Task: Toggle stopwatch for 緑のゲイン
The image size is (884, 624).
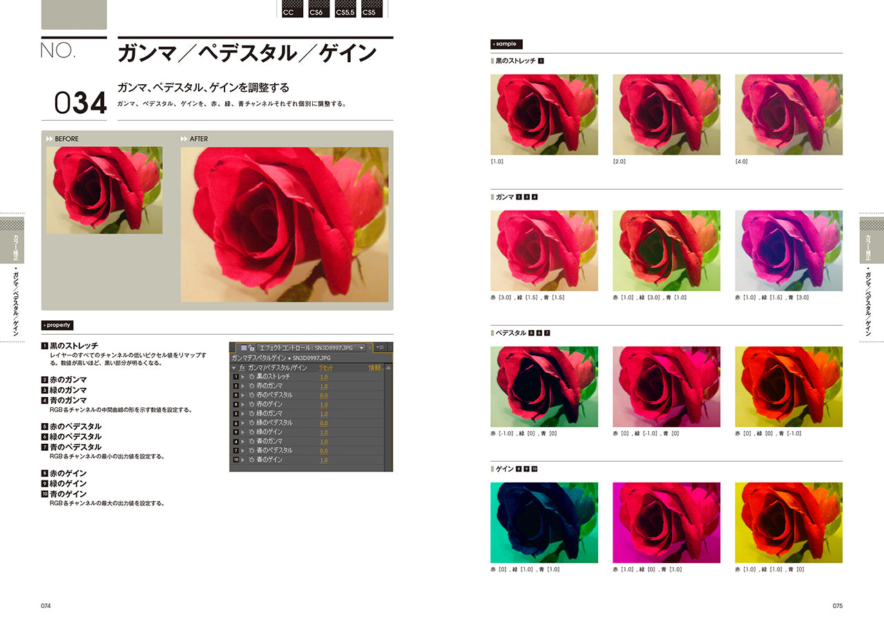Action: (252, 432)
